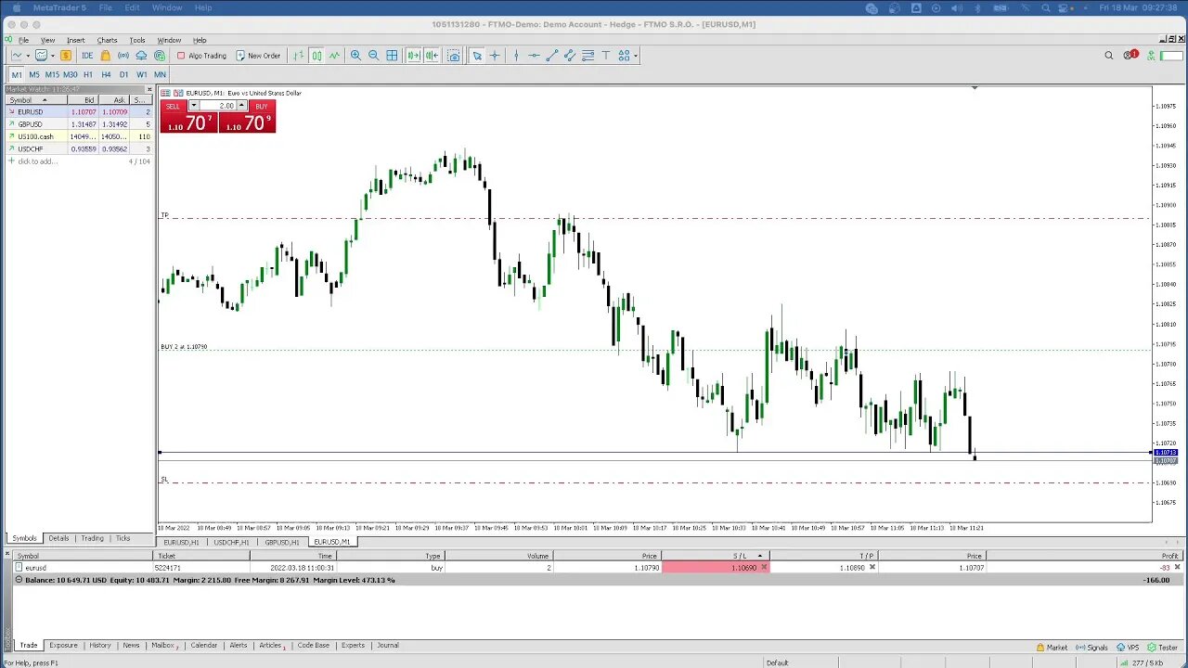The width and height of the screenshot is (1188, 668).
Task: Click the Signals broadcast icon
Action: click(x=123, y=56)
